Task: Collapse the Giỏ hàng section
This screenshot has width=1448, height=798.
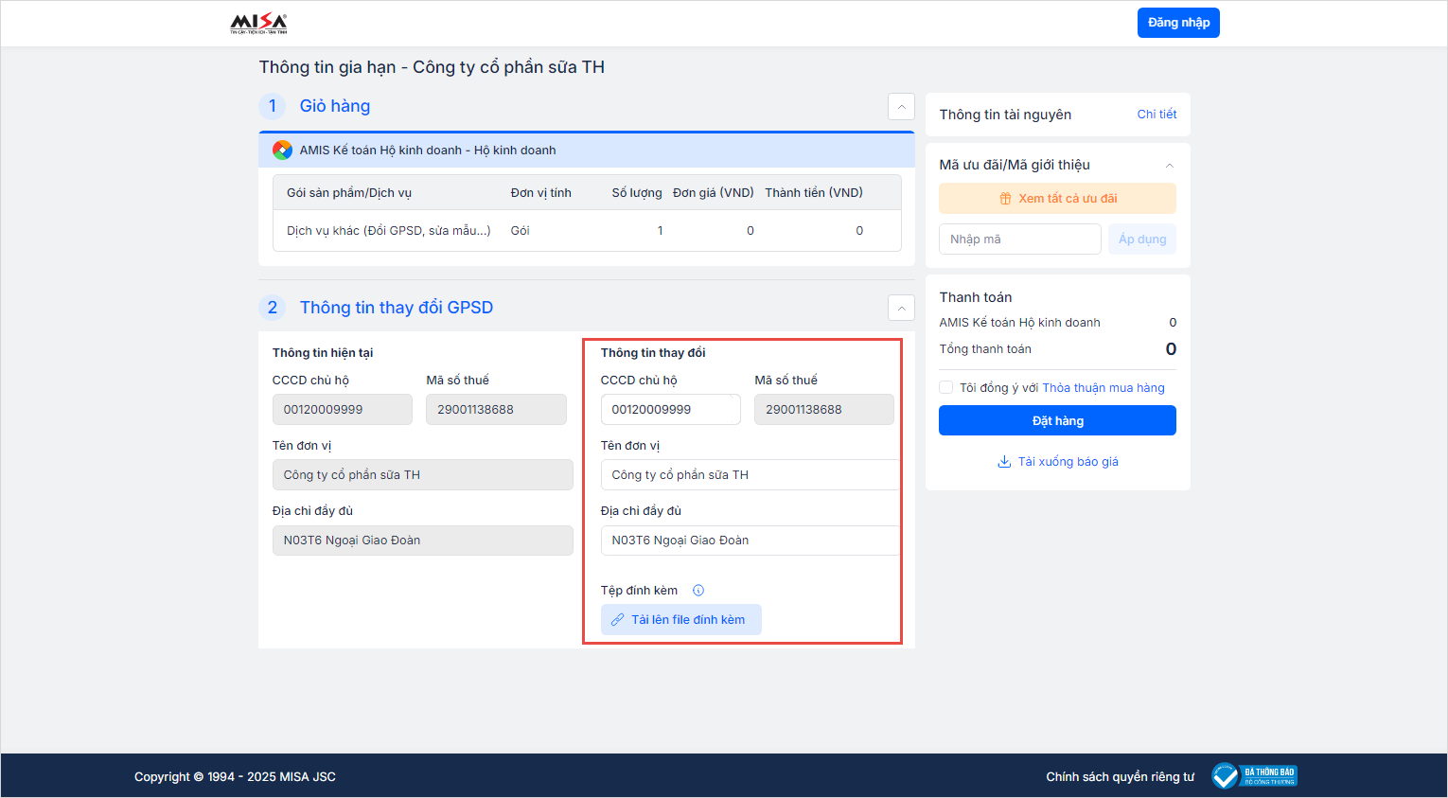Action: (901, 106)
